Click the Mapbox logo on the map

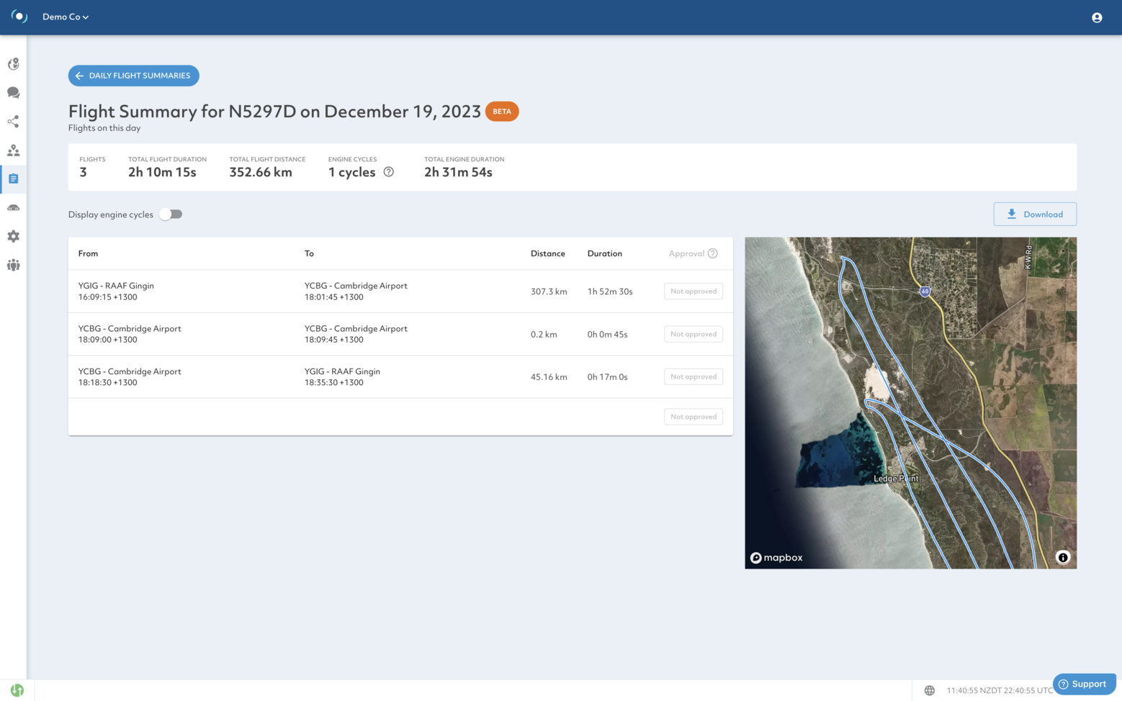tap(776, 558)
